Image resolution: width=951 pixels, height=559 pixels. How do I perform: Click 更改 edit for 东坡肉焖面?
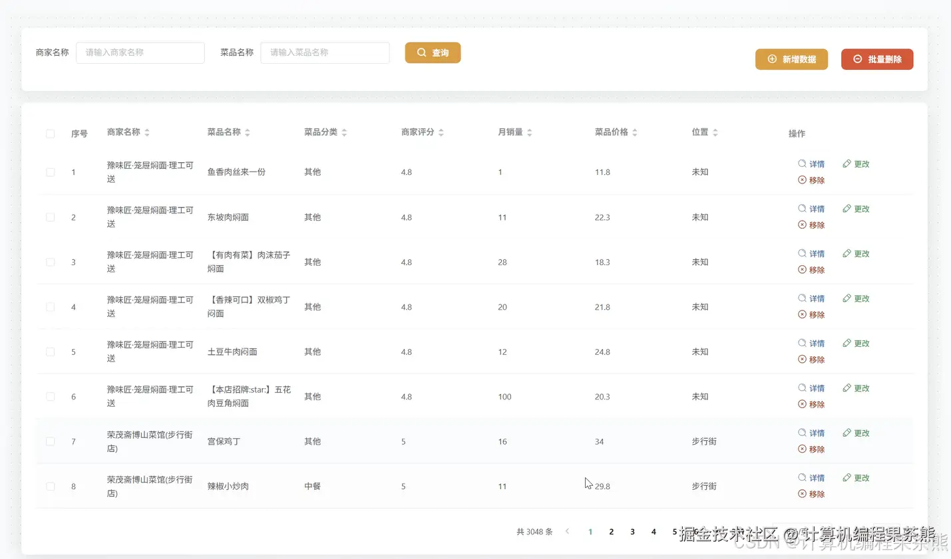point(856,209)
